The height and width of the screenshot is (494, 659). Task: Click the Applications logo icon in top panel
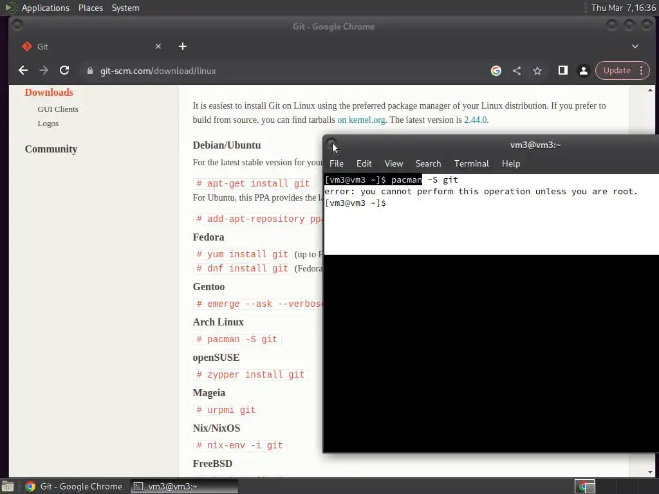coord(10,8)
